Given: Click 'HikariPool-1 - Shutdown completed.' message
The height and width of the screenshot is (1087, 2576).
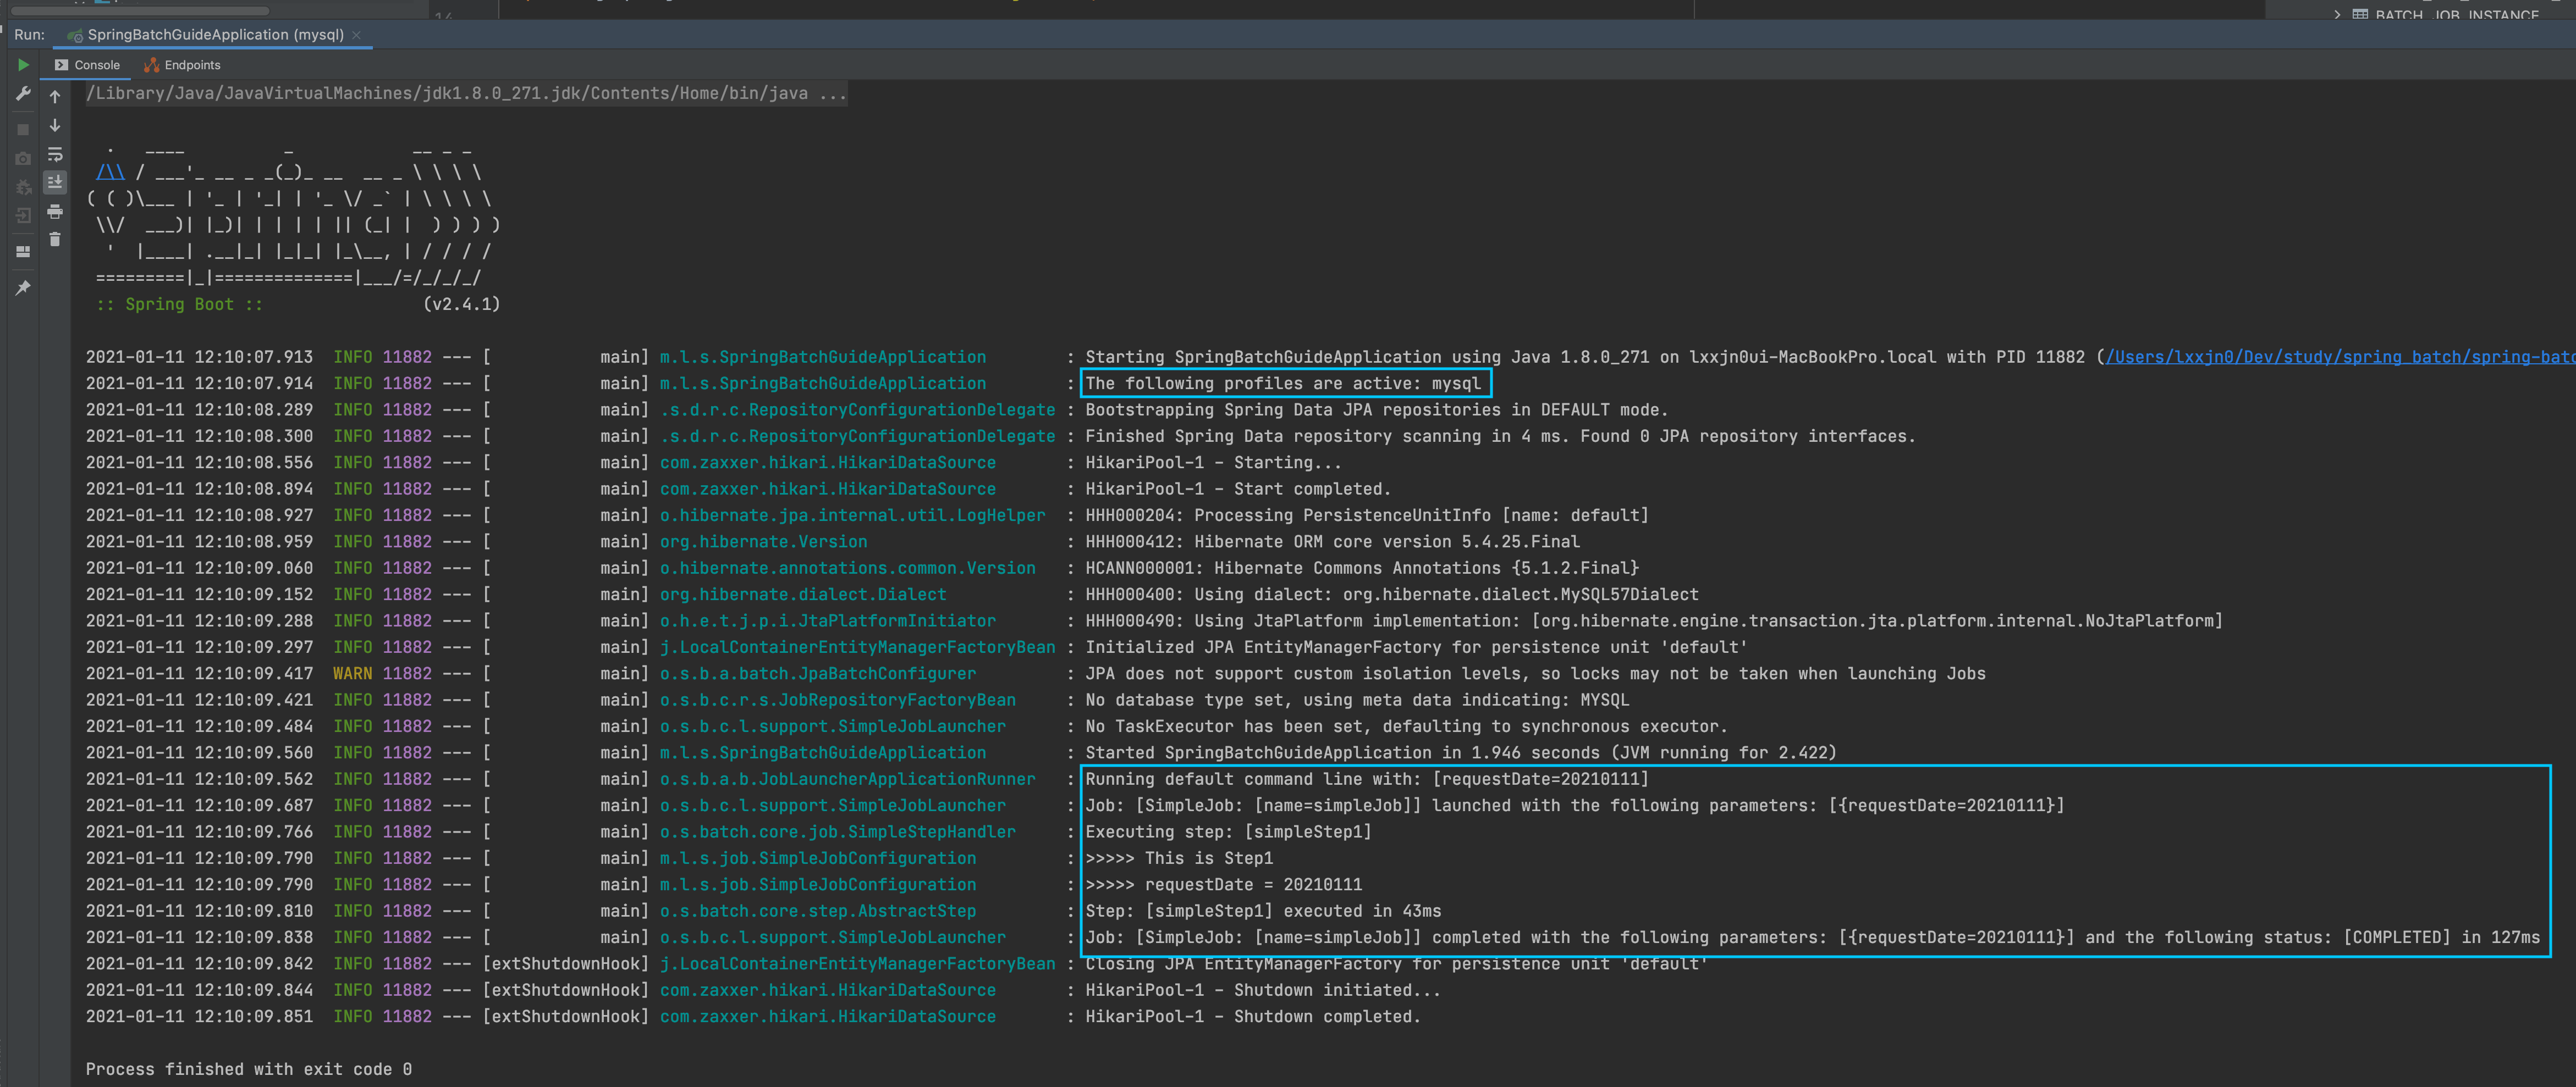Looking at the screenshot, I should (x=1253, y=1017).
